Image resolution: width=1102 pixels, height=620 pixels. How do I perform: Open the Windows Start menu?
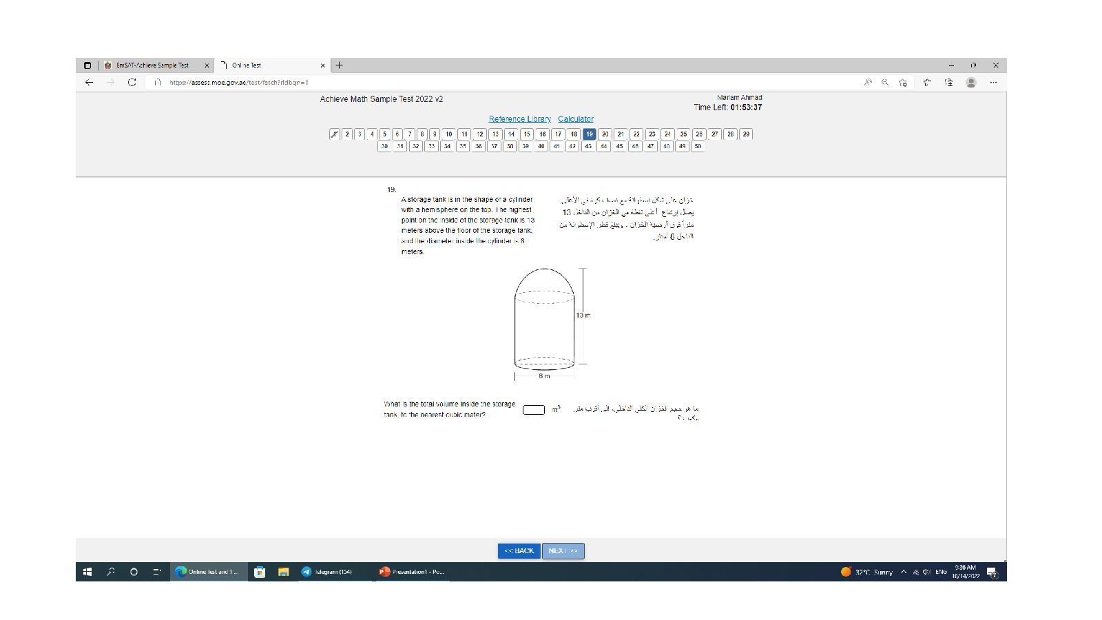point(87,572)
